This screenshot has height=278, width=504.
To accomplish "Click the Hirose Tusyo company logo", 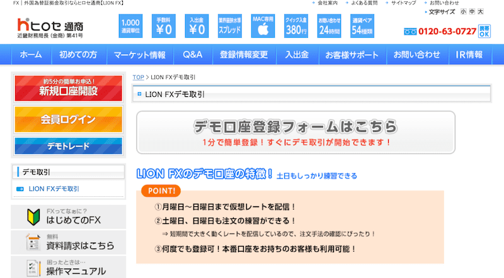I will tap(50, 28).
